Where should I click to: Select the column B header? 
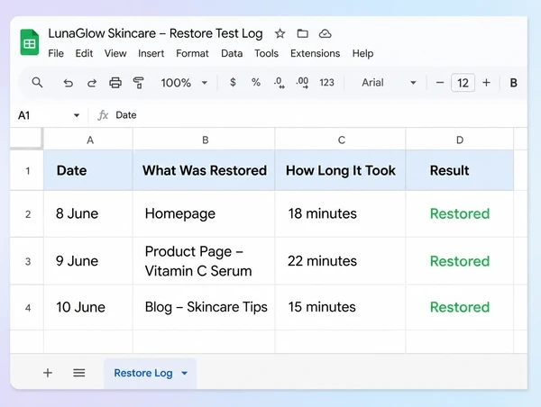[204, 140]
